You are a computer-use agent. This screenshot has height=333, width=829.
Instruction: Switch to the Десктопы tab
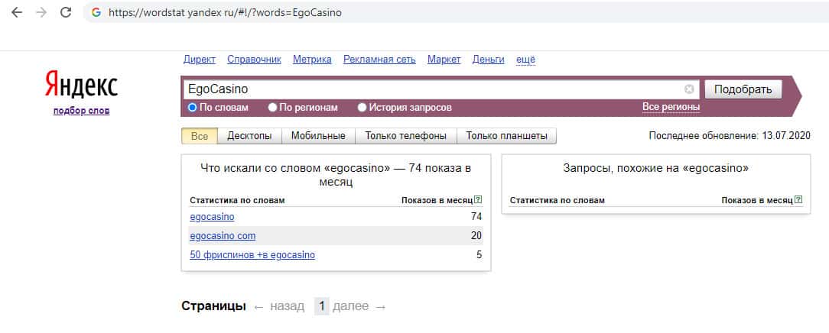click(x=249, y=136)
